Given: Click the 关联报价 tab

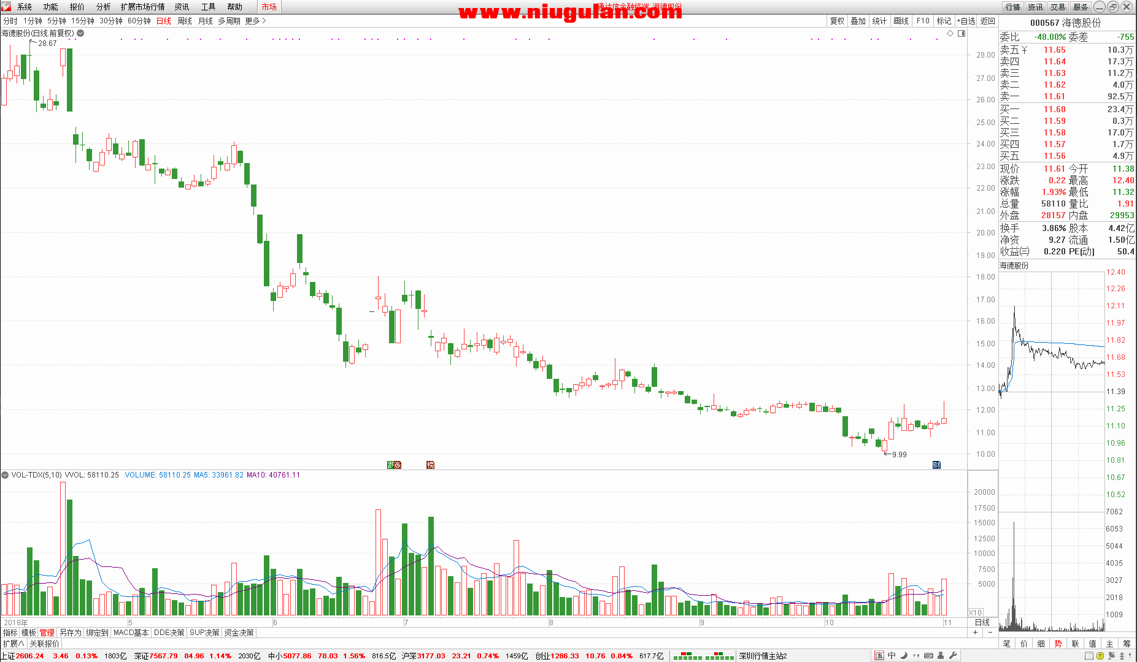Looking at the screenshot, I should point(45,644).
